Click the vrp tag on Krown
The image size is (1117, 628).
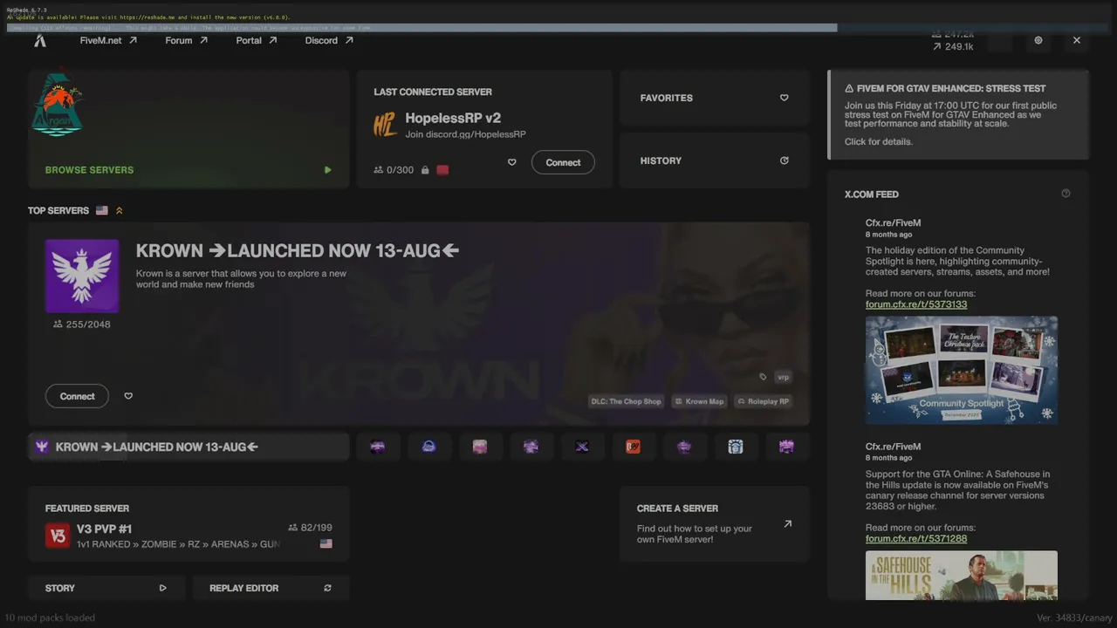point(783,377)
